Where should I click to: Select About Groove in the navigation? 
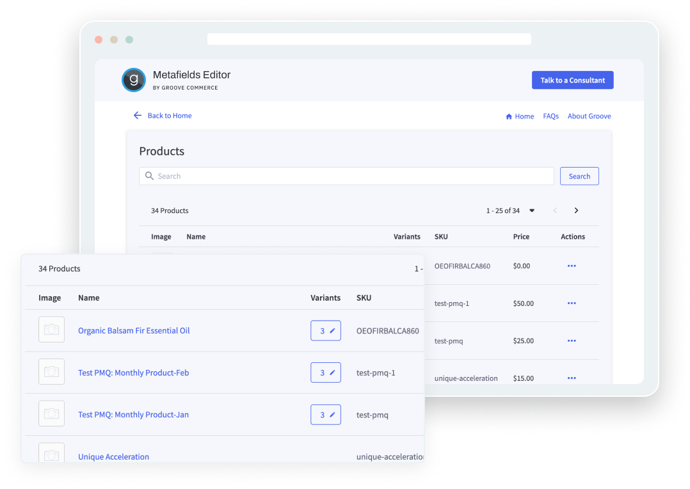[589, 116]
